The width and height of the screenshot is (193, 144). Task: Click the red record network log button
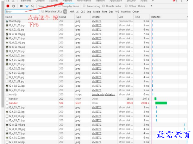pyautogui.click(x=8, y=6)
